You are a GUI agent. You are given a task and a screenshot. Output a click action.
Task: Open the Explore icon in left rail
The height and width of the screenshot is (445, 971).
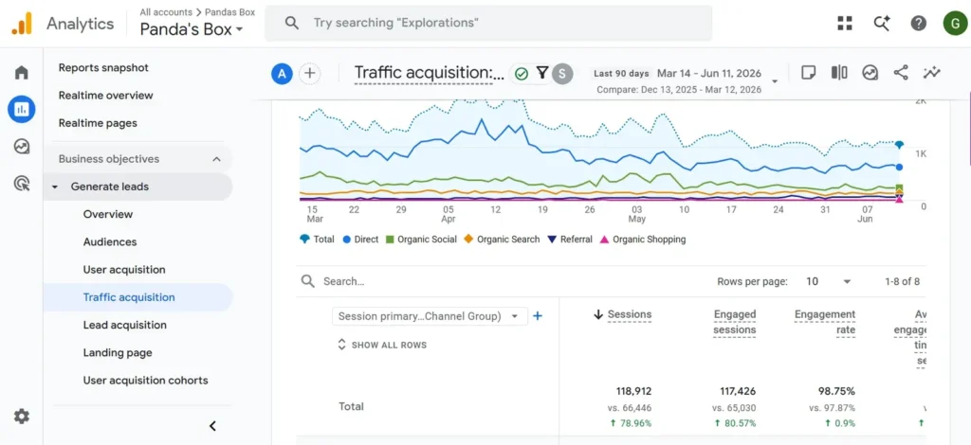(x=21, y=147)
